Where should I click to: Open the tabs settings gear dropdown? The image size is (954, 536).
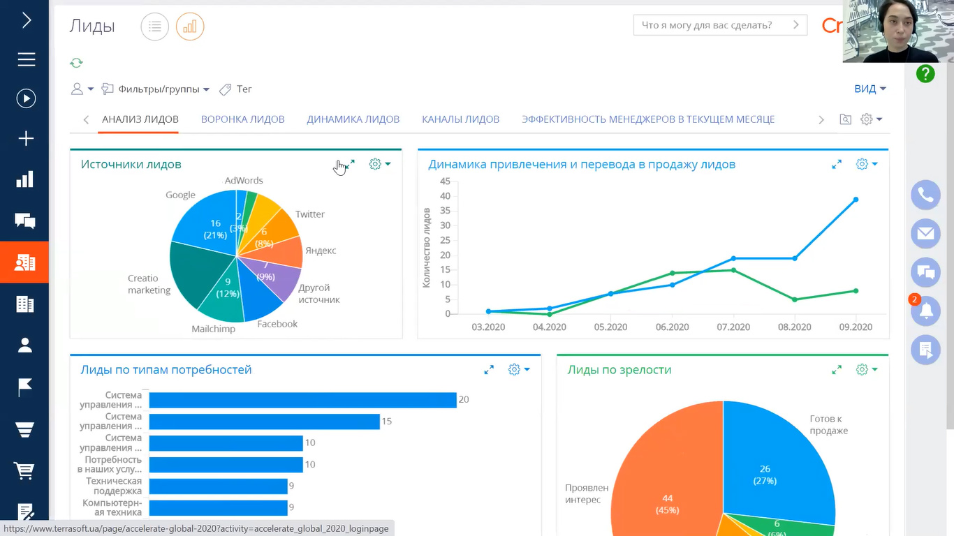click(871, 119)
